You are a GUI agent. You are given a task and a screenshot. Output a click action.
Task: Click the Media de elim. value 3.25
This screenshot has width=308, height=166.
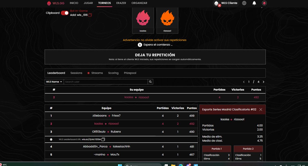point(260,136)
